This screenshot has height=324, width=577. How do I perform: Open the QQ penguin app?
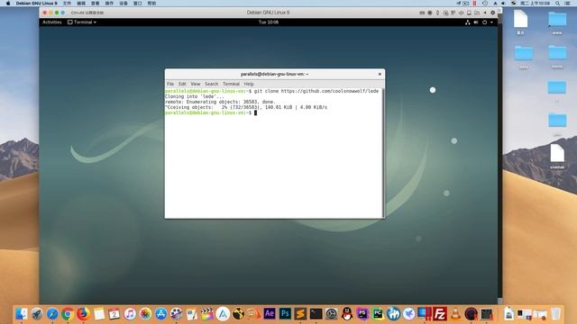click(346, 314)
